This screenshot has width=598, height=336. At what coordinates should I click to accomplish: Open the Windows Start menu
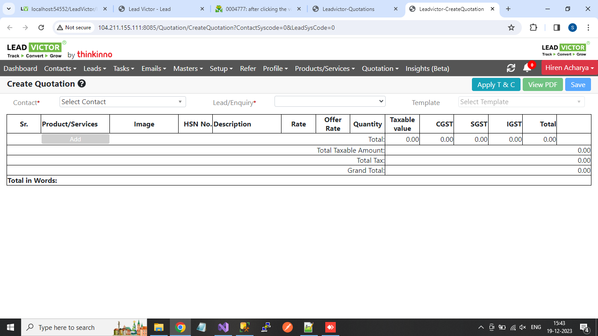pyautogui.click(x=10, y=327)
